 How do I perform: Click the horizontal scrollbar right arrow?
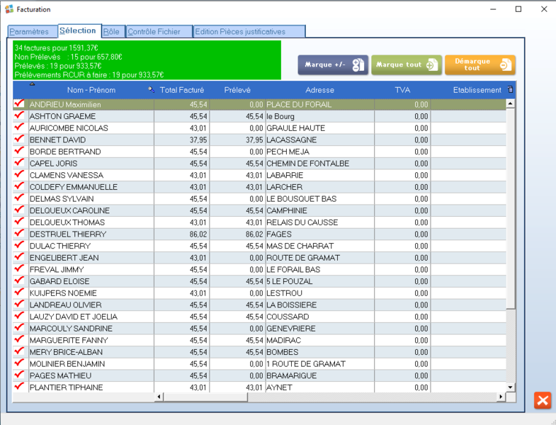501,397
